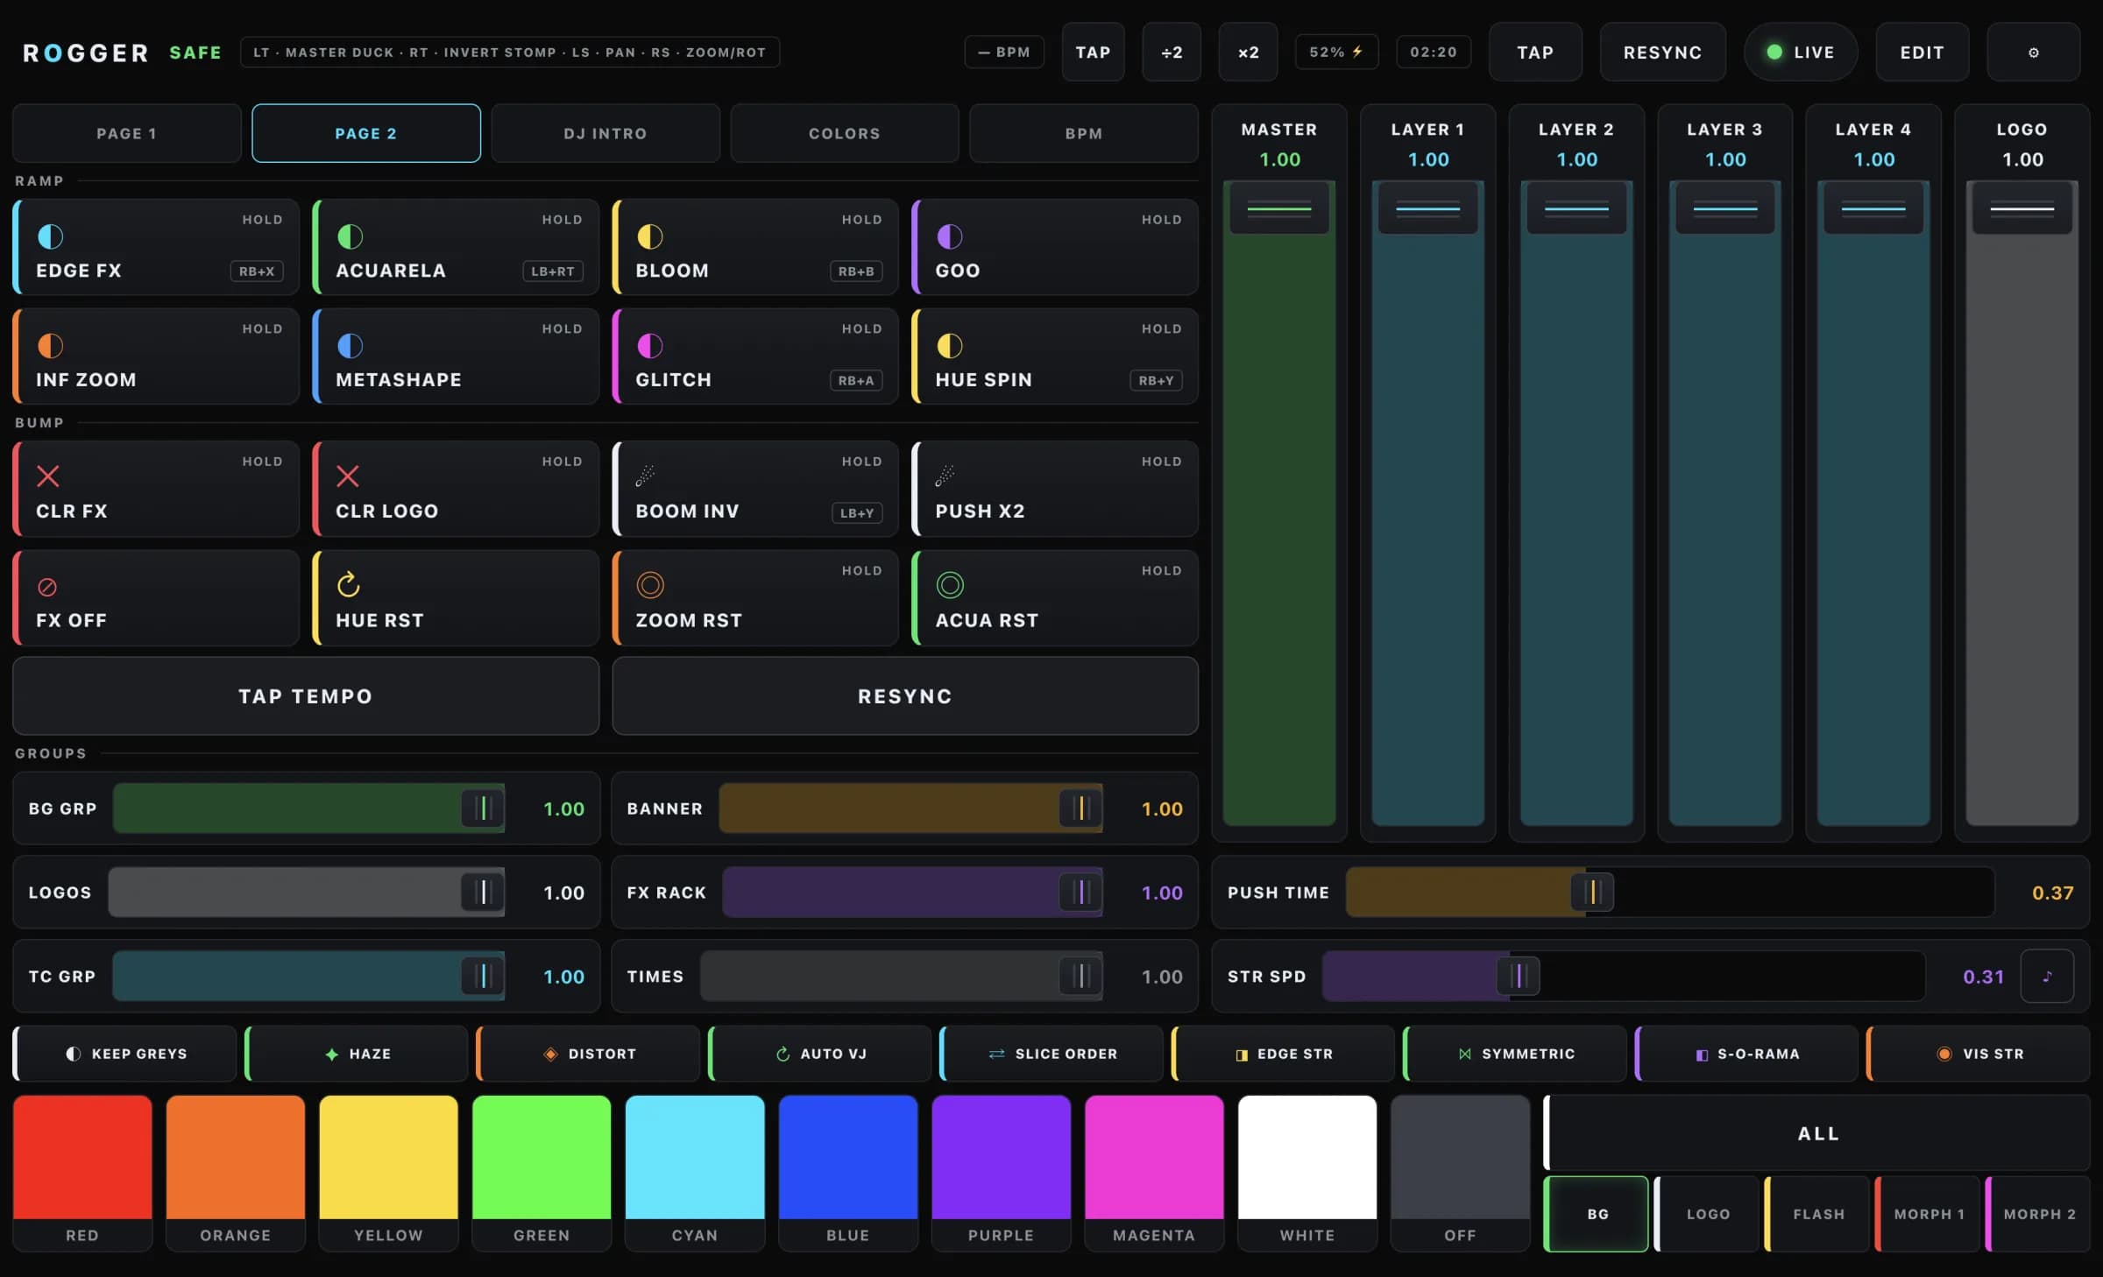Toggle S-O-RAMA option

[x=1747, y=1054]
